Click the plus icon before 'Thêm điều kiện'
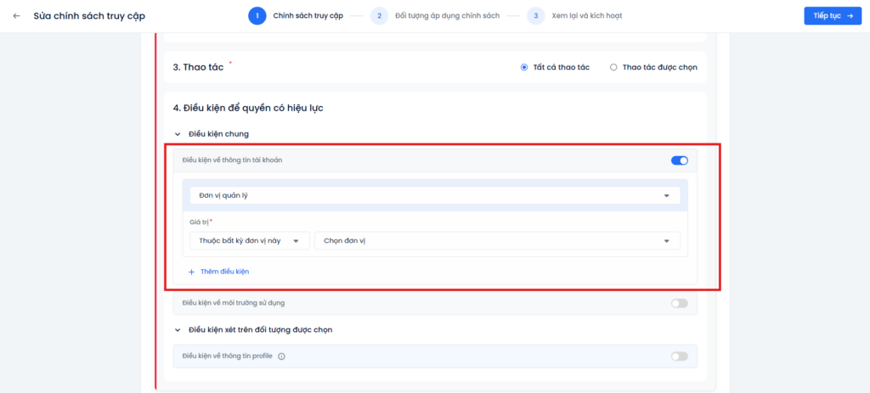The width and height of the screenshot is (870, 393). coord(191,272)
